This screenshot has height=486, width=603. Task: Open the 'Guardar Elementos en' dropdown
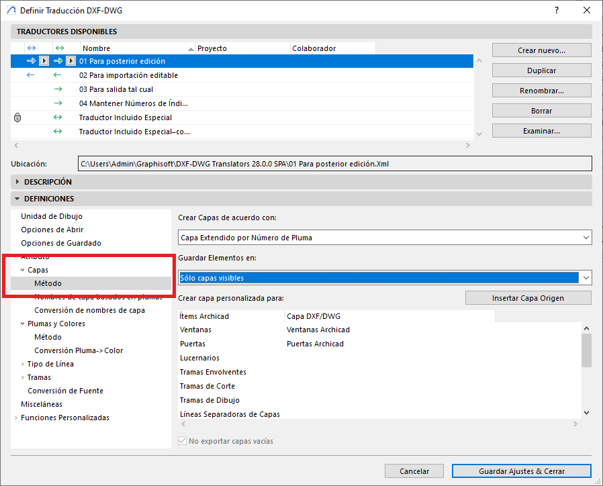coord(385,278)
